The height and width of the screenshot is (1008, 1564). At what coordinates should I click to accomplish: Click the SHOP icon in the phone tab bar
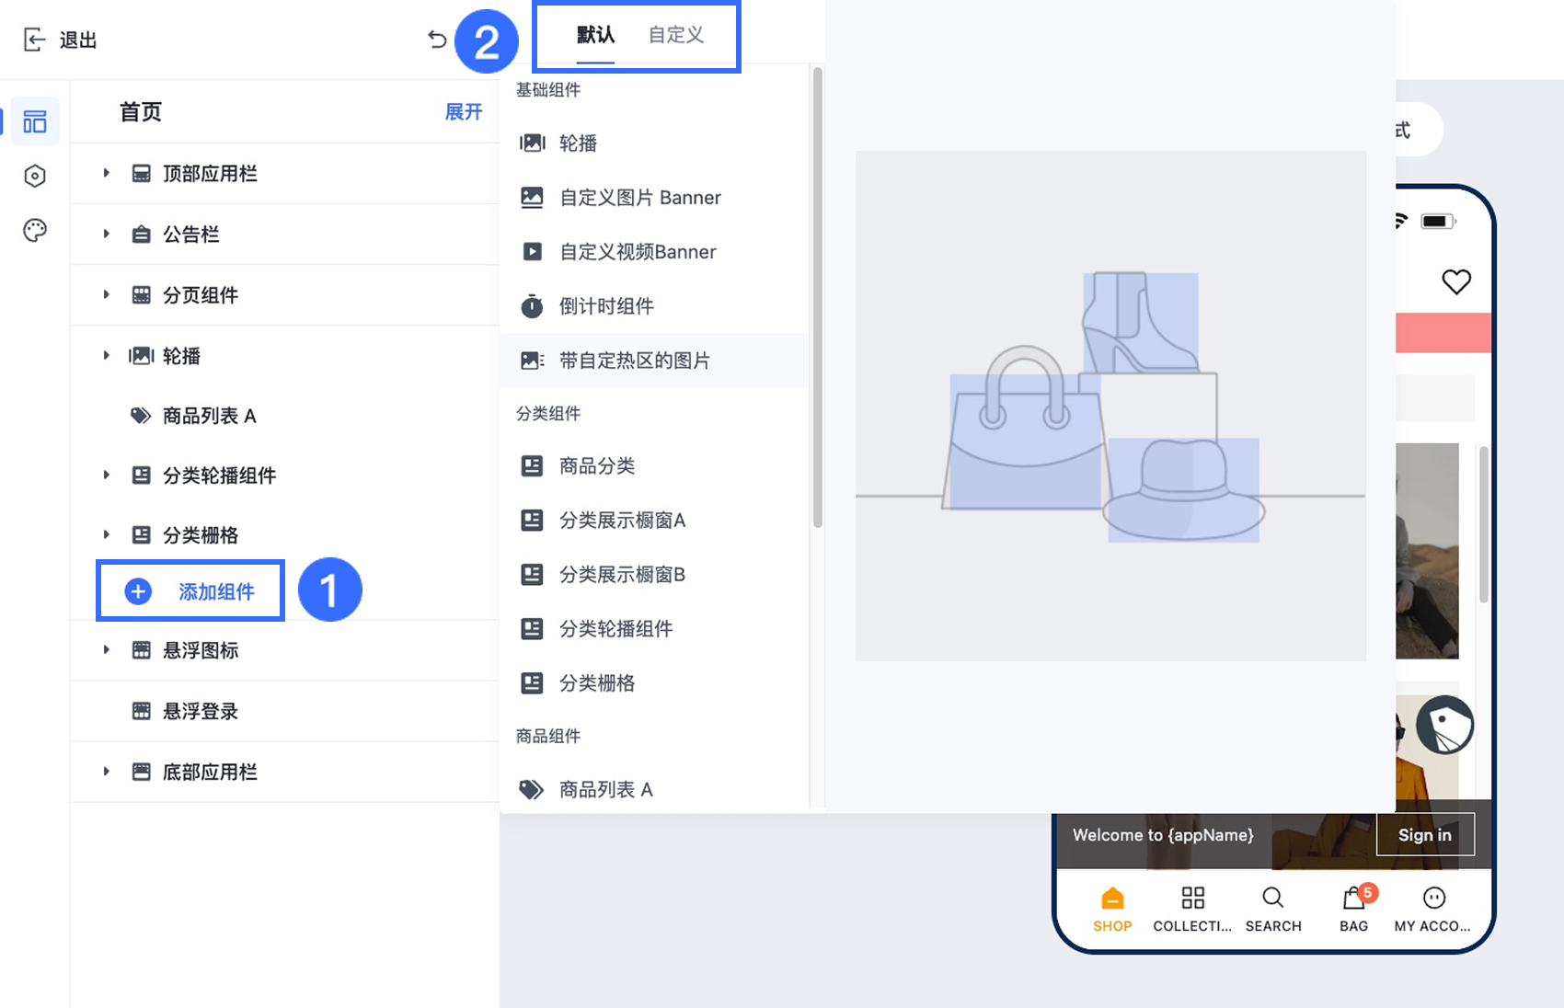click(x=1112, y=898)
